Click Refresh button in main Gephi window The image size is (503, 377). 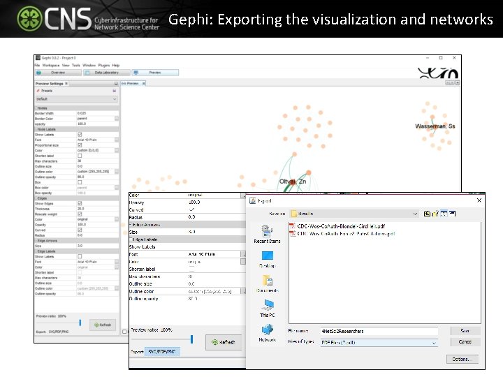103,325
